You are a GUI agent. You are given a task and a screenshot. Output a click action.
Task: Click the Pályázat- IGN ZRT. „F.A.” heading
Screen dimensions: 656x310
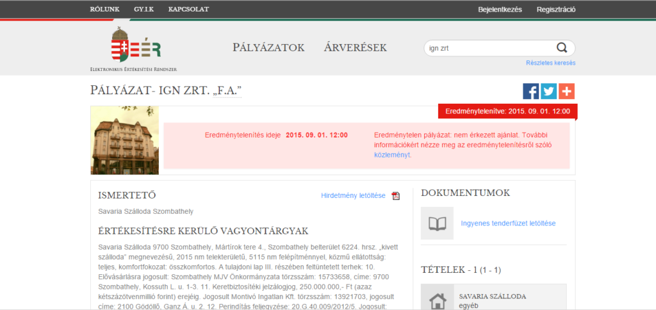166,90
